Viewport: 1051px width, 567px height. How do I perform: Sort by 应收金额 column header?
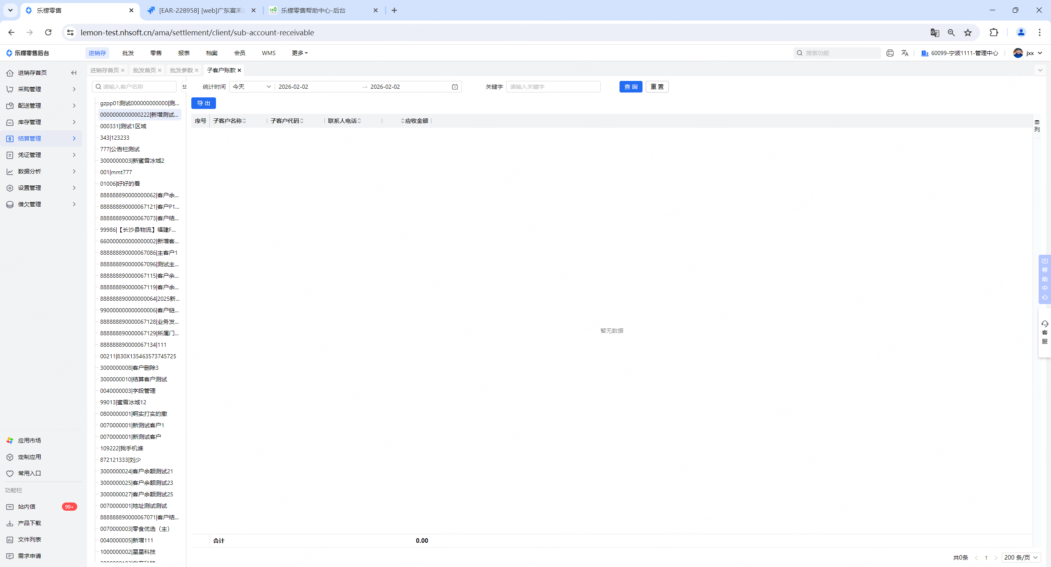(415, 121)
